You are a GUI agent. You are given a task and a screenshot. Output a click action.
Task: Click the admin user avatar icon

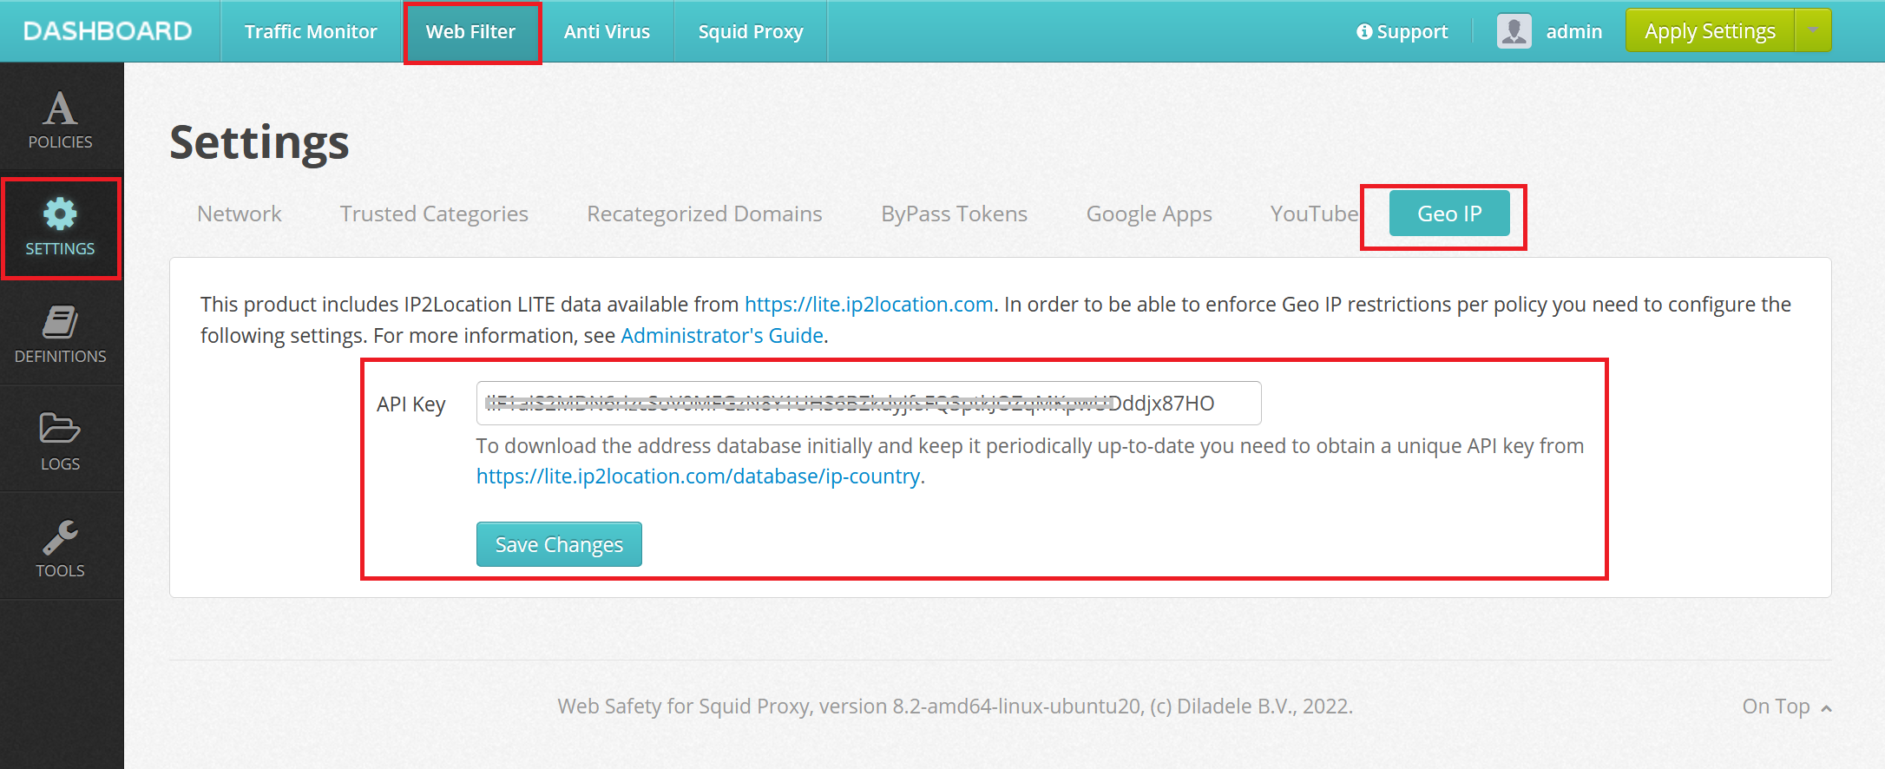coord(1514,31)
